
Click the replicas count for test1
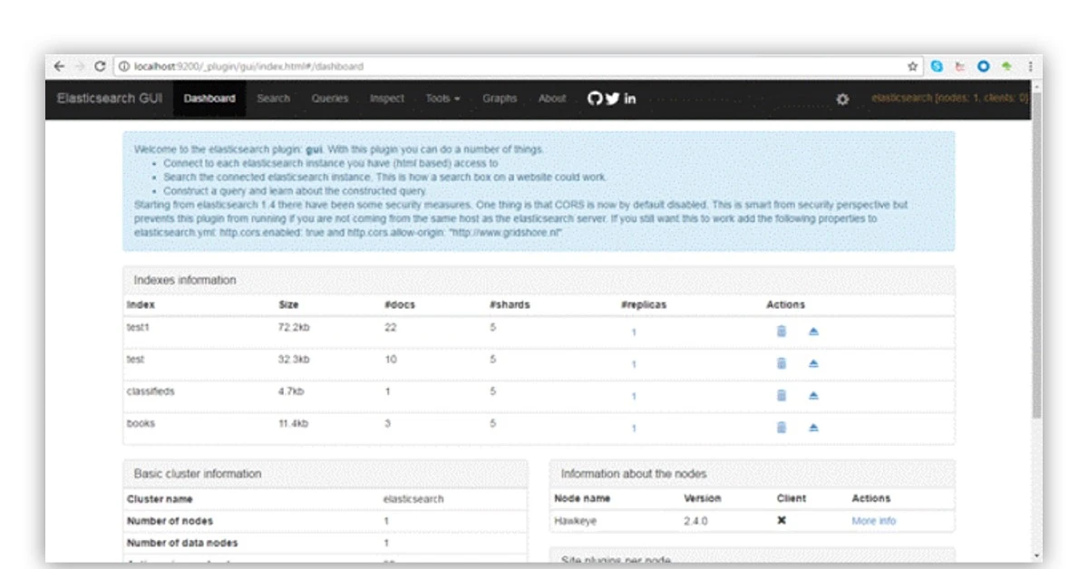click(634, 333)
